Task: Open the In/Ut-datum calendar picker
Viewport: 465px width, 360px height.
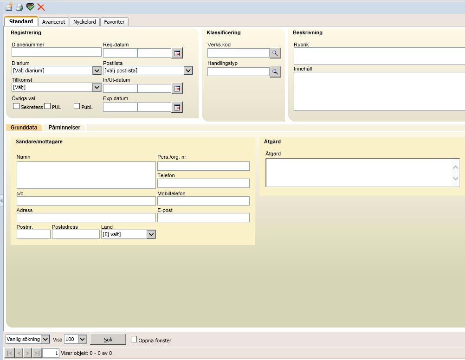Action: tap(177, 89)
